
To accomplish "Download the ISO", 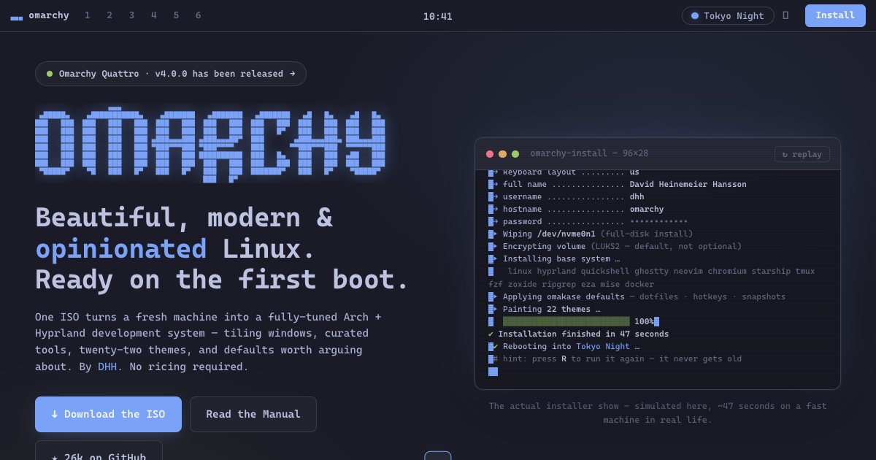I will (x=108, y=414).
